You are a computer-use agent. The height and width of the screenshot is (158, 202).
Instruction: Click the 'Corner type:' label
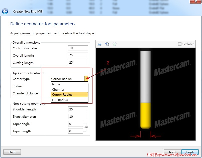(x=22, y=79)
